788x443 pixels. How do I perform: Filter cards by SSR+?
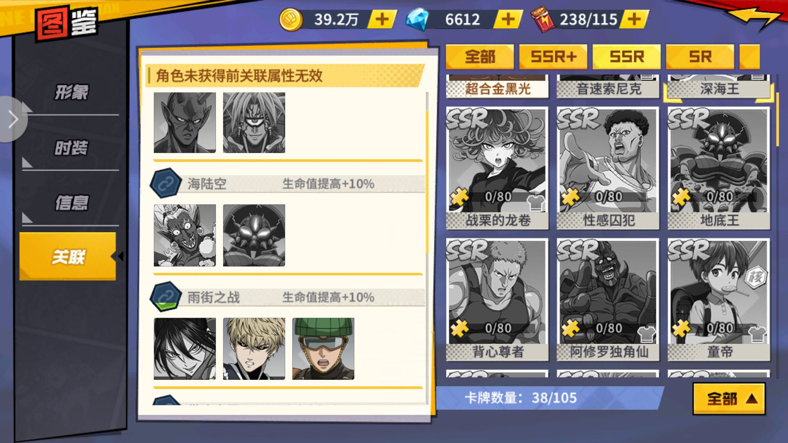[x=553, y=57]
